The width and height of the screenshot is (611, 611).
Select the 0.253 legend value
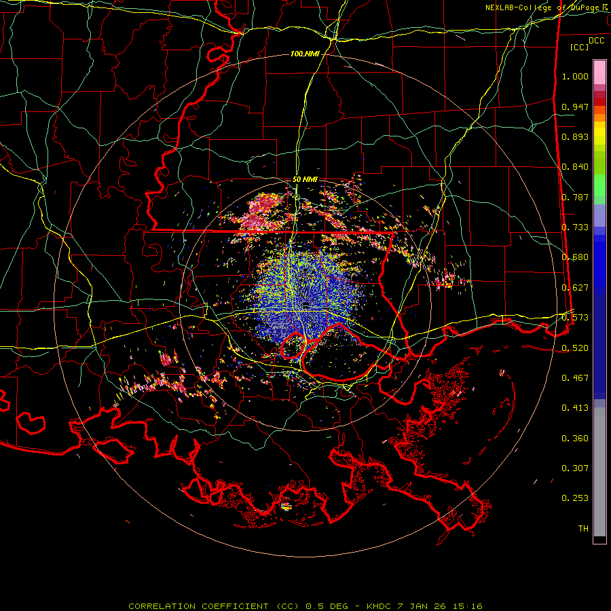(575, 498)
